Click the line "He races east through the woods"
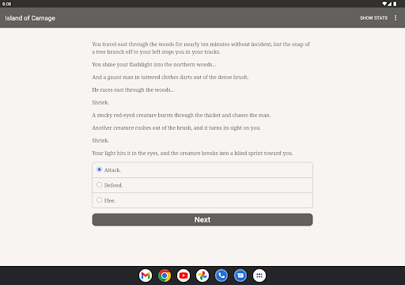 (x=133, y=89)
